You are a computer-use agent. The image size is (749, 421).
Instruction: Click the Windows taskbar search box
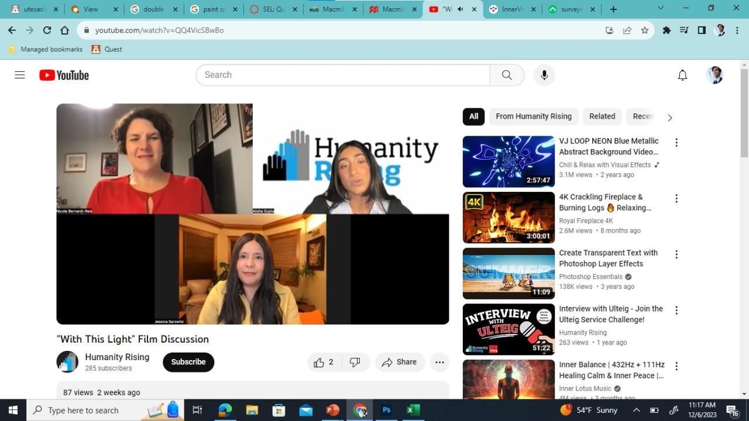tap(105, 410)
